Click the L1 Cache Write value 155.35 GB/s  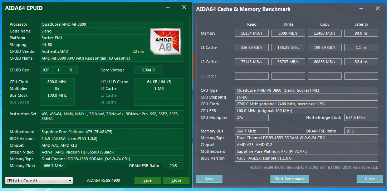pos(288,47)
